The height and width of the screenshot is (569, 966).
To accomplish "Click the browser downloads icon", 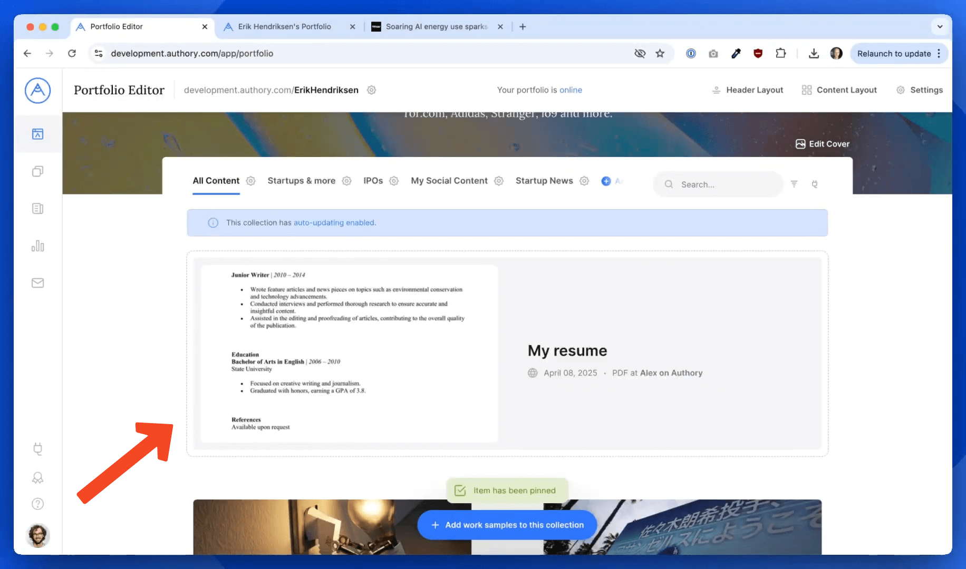I will pos(814,53).
